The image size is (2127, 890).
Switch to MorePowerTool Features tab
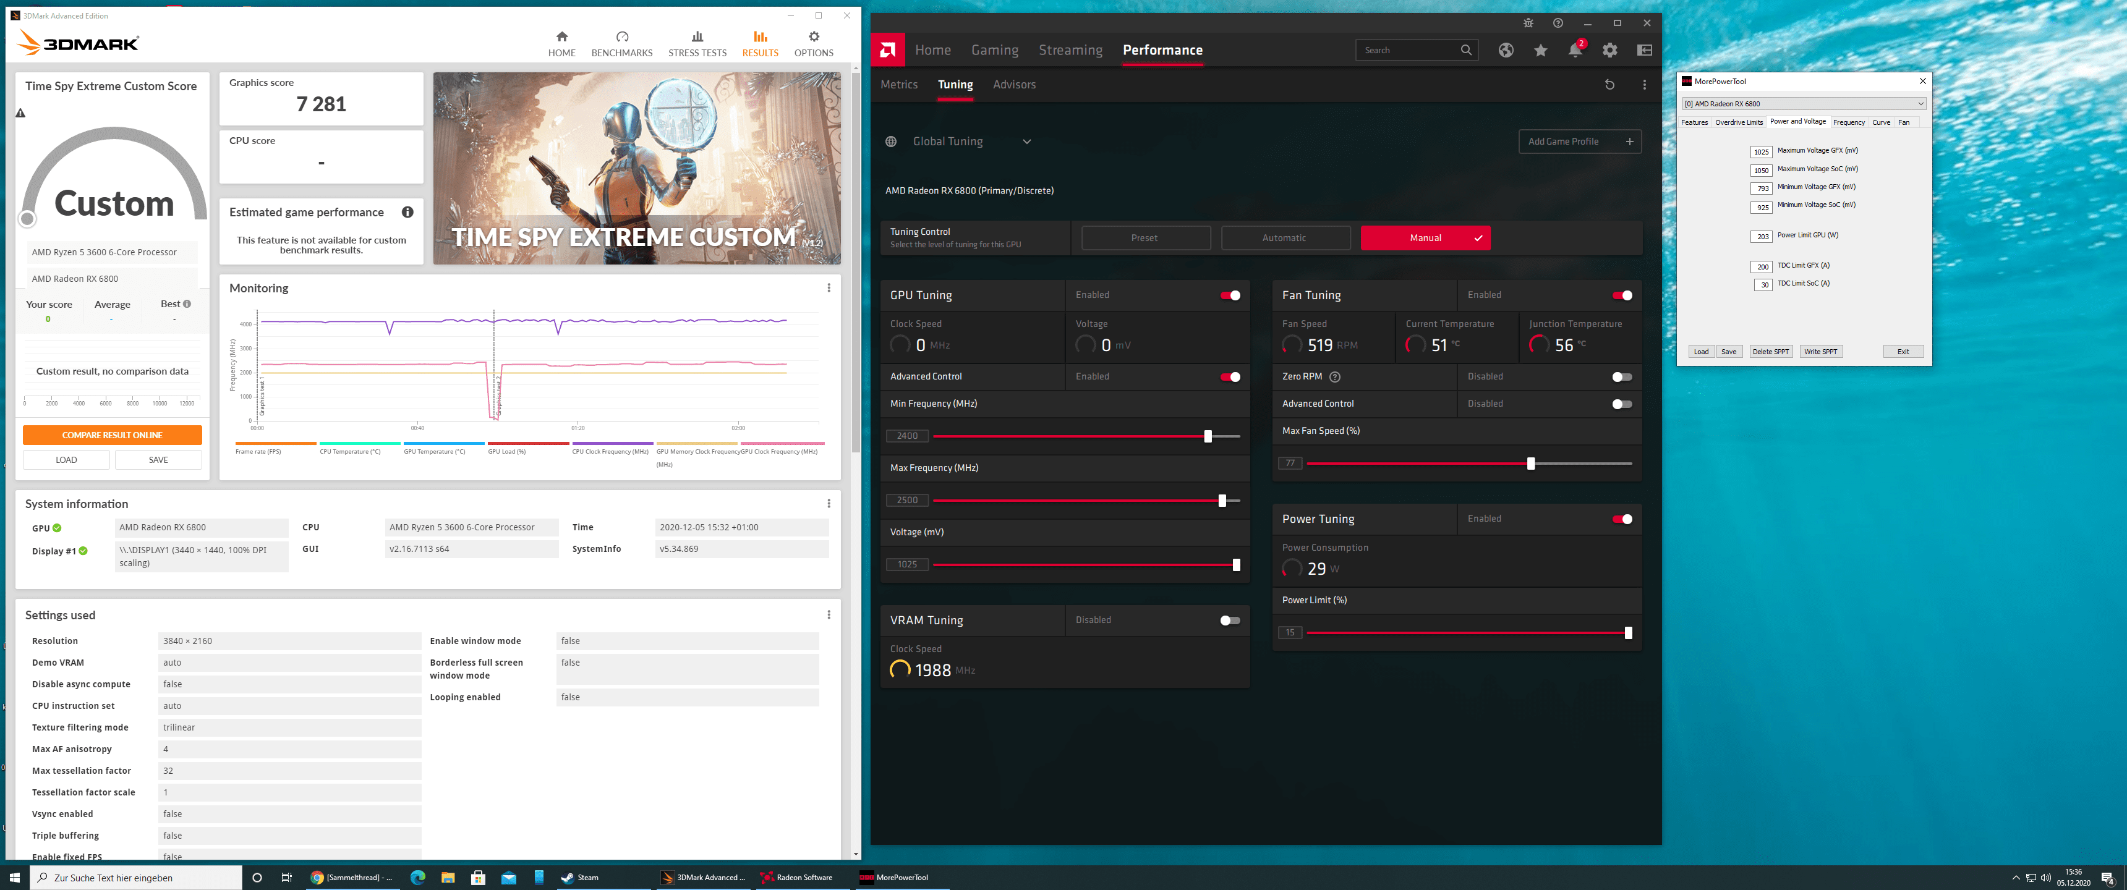point(1694,122)
